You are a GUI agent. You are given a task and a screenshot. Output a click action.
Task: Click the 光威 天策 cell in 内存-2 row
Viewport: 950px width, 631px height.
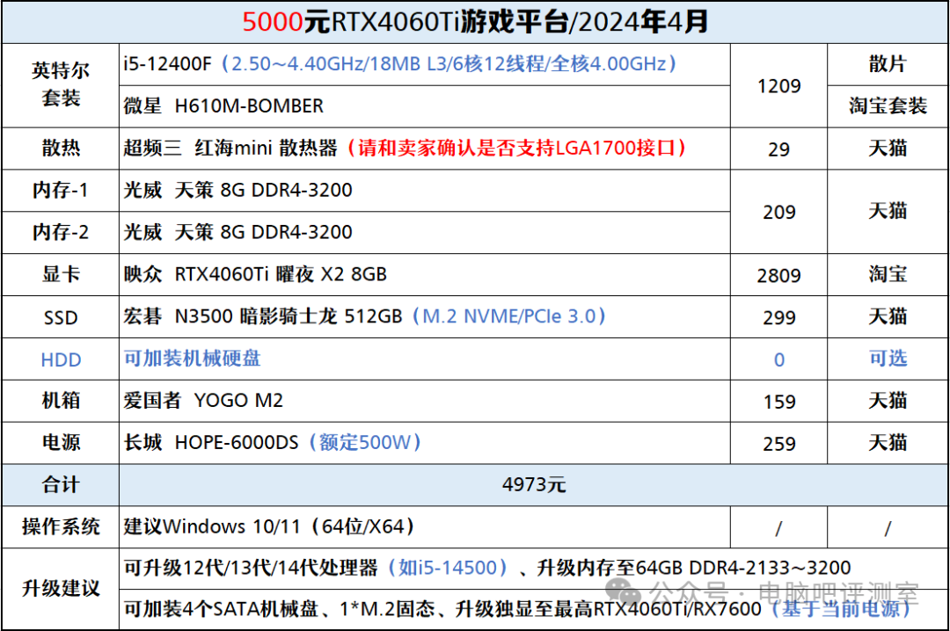[x=425, y=233]
